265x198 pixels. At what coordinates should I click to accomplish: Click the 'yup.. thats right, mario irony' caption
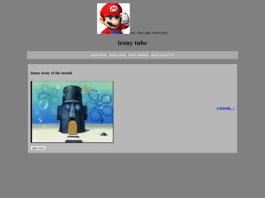click(149, 33)
